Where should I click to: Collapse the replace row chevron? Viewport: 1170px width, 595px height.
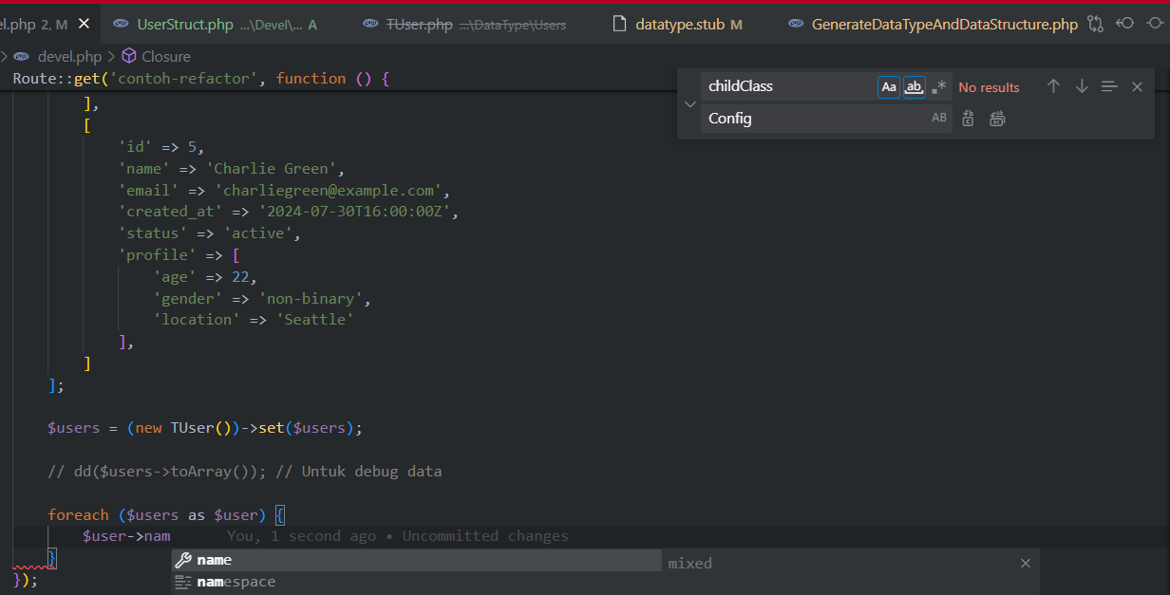click(x=689, y=103)
